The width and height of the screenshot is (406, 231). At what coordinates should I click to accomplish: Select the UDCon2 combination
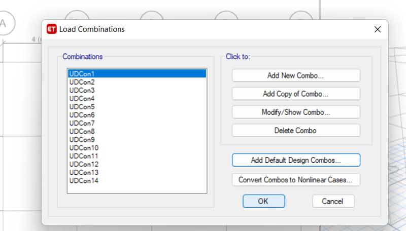(137, 82)
